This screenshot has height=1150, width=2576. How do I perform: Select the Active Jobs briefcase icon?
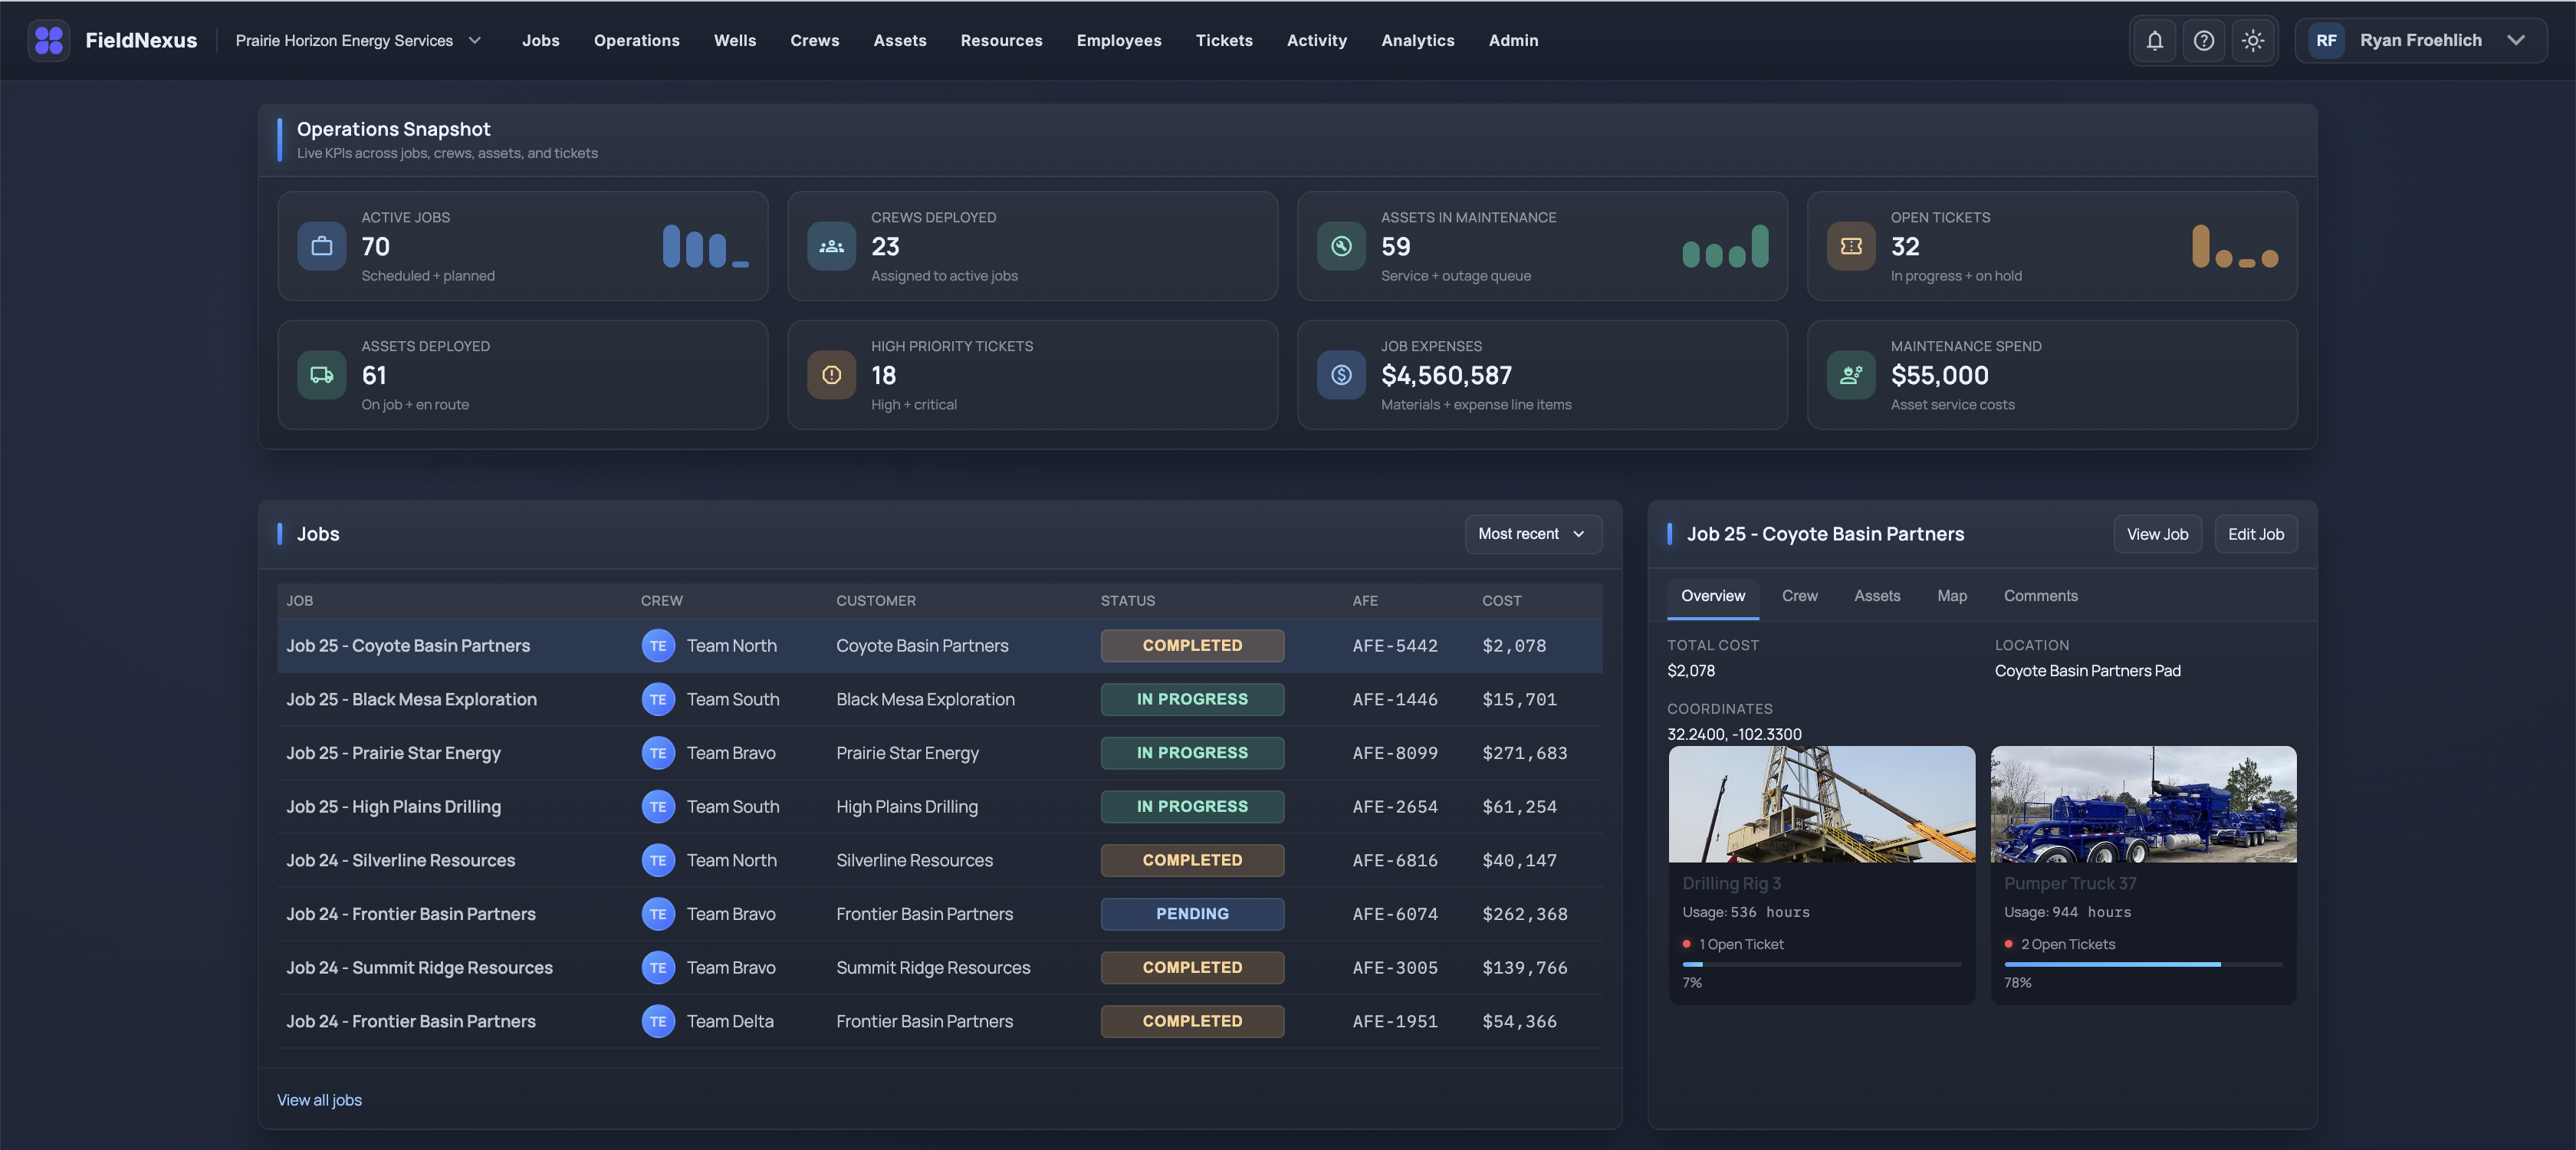321,246
